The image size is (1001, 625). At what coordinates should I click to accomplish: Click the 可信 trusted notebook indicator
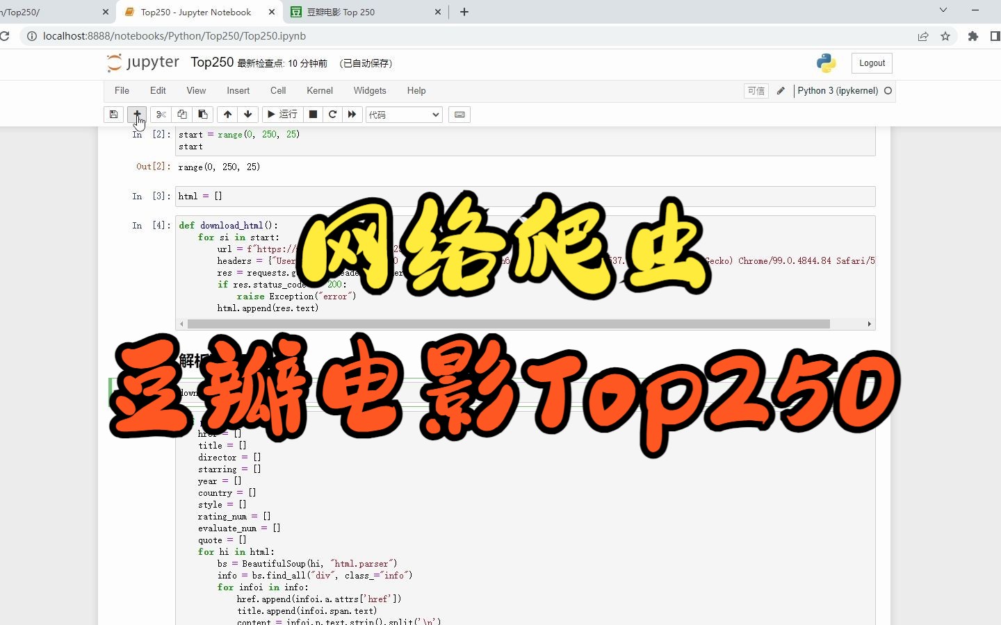(756, 91)
